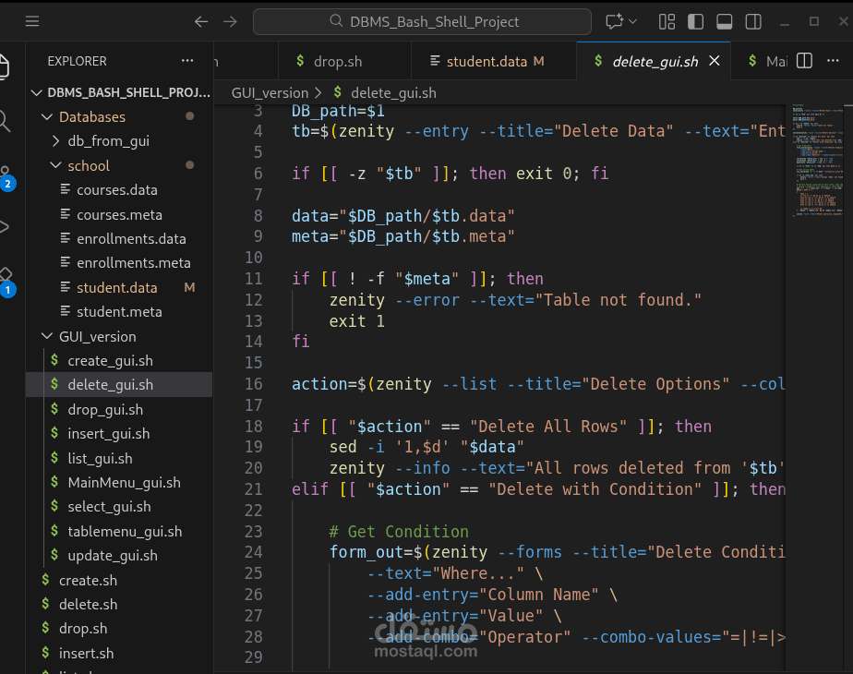853x674 pixels.
Task: Open MainMenu_gui.sh from the explorer
Action: coord(124,482)
